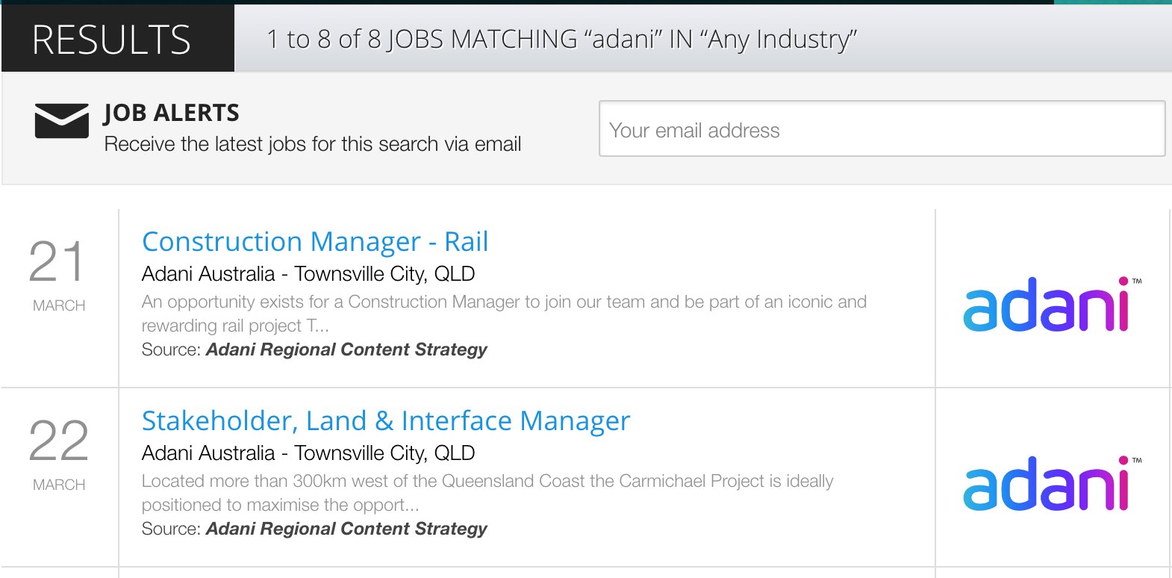Click Source line in Construction Manager listing
Image resolution: width=1172 pixels, height=578 pixels.
pyautogui.click(x=314, y=349)
